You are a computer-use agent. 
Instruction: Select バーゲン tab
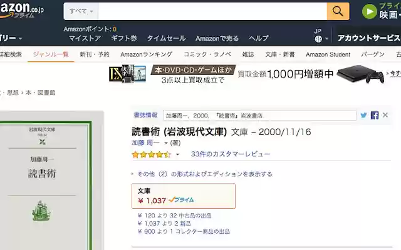pos(373,54)
